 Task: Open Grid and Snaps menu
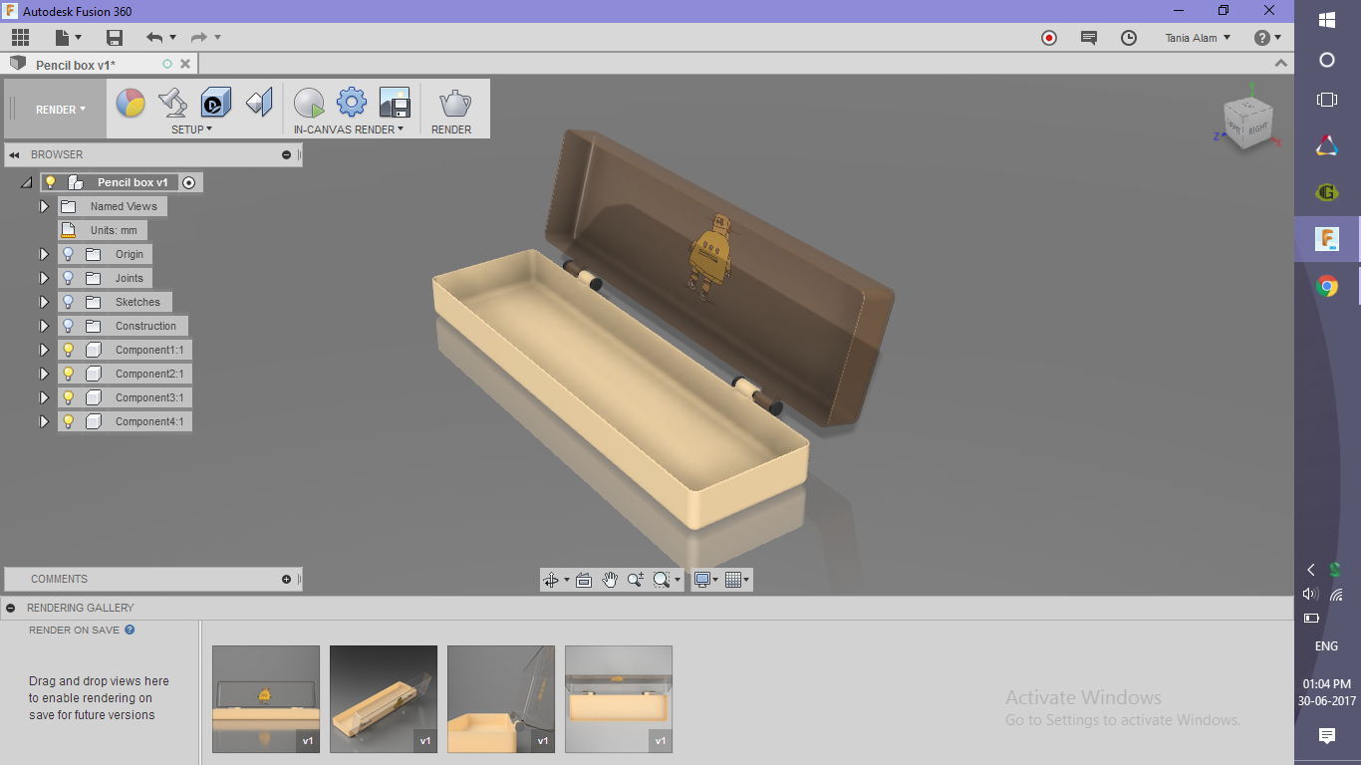point(737,580)
